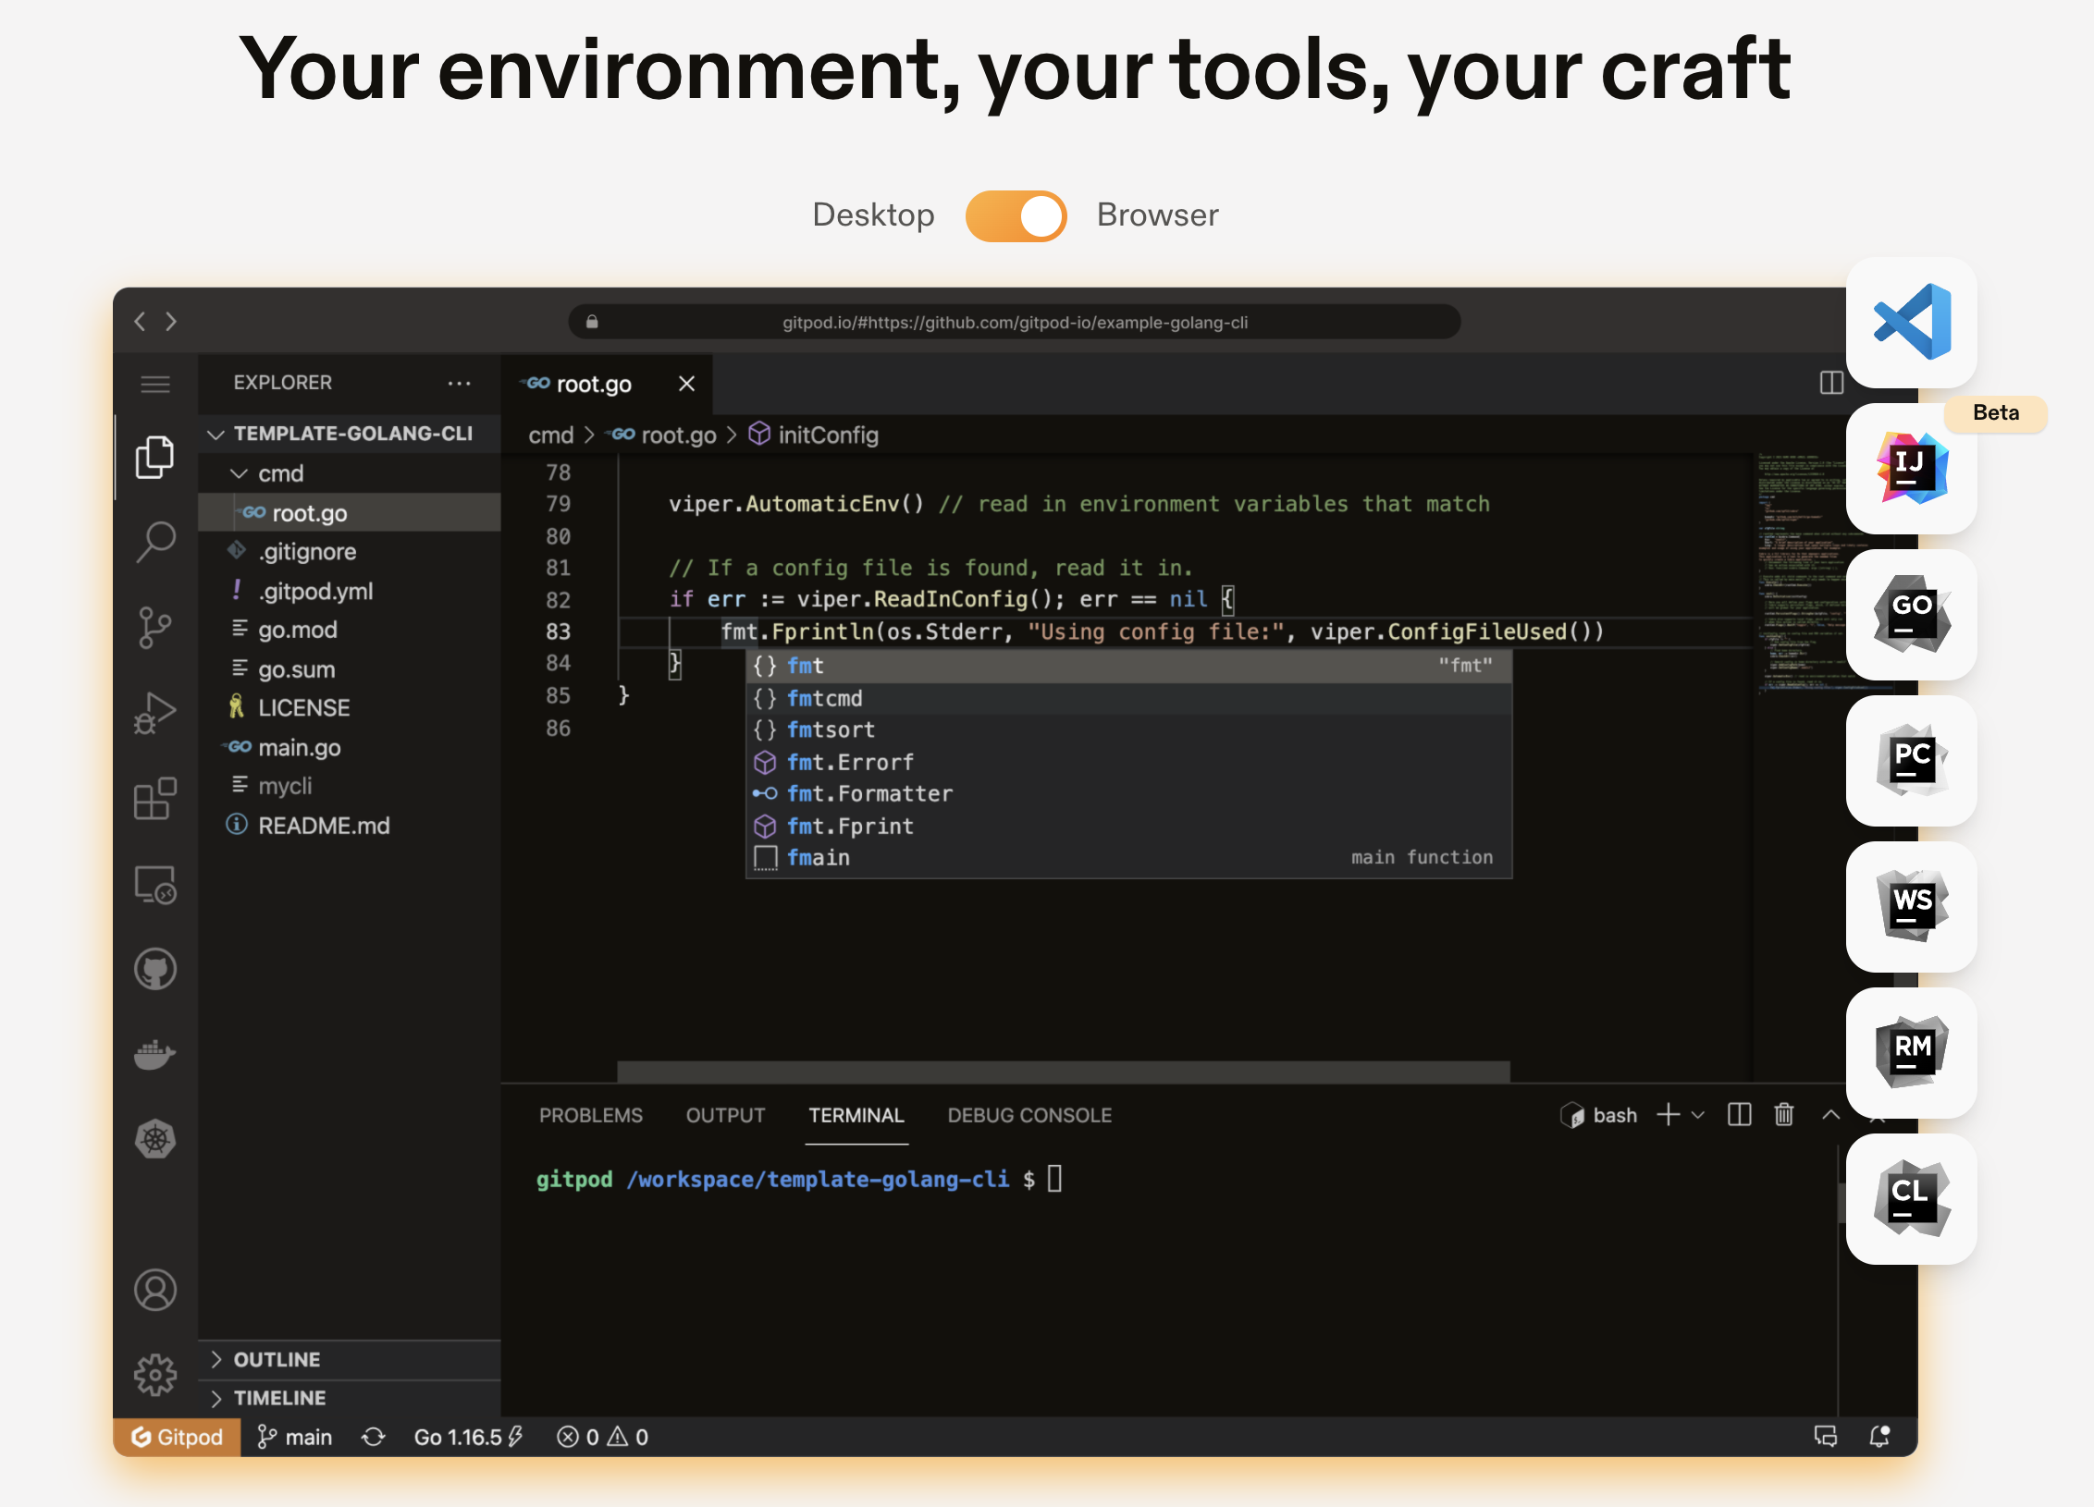Select the Docker icon in the activity bar
Viewport: 2094px width, 1507px height.
155,1054
